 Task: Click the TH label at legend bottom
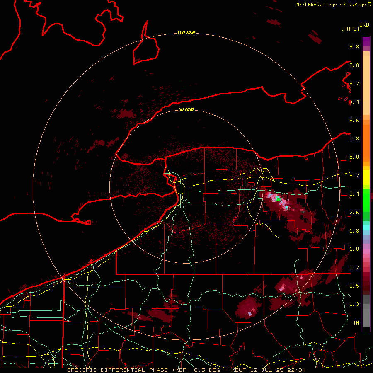[356, 323]
